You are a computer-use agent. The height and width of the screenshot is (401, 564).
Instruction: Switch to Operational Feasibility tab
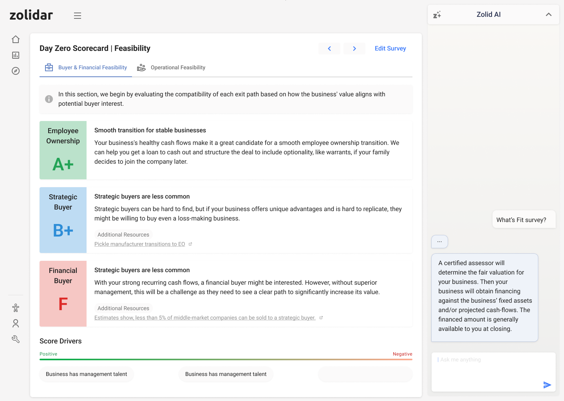(171, 67)
